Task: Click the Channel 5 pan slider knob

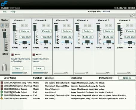Action: pos(109,42)
